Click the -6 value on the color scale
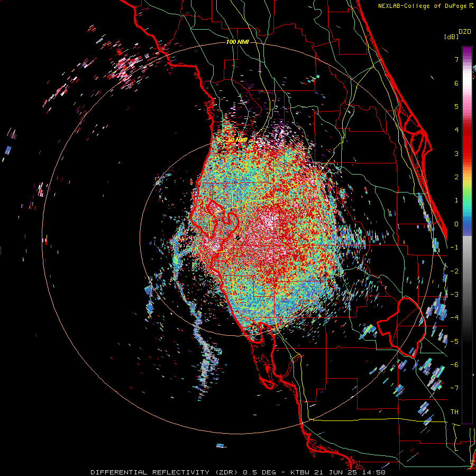476x476 pixels. coord(454,365)
